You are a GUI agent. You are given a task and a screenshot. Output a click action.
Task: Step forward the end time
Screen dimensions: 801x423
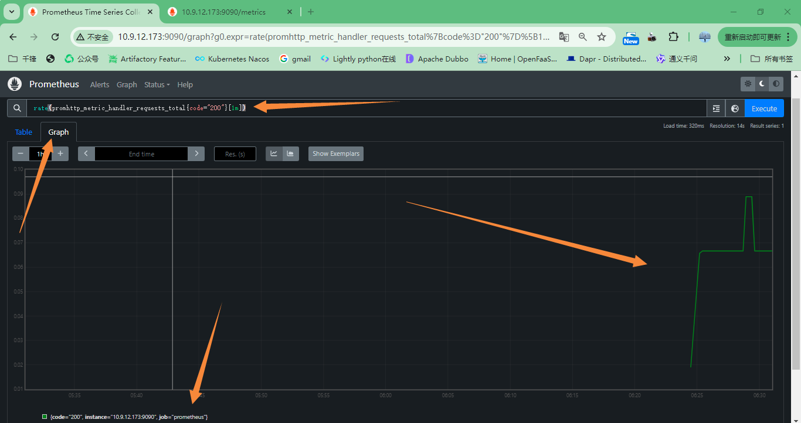click(x=196, y=153)
